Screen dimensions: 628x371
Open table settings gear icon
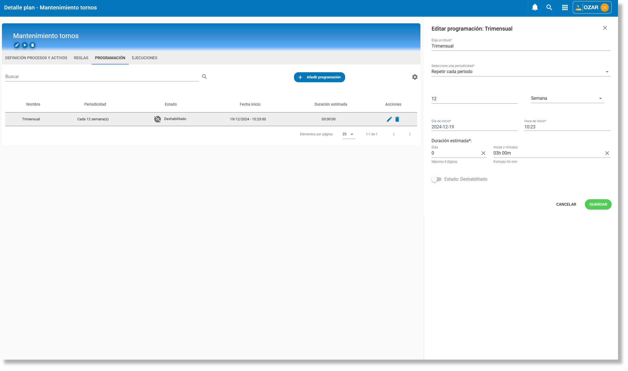[415, 77]
